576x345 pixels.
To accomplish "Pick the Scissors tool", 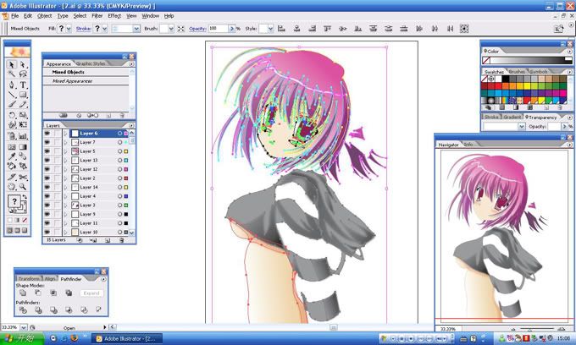I will 23,177.
